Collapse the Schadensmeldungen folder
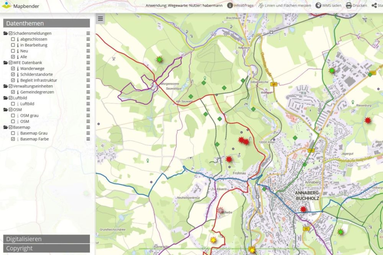The width and height of the screenshot is (383, 255). click(6, 33)
